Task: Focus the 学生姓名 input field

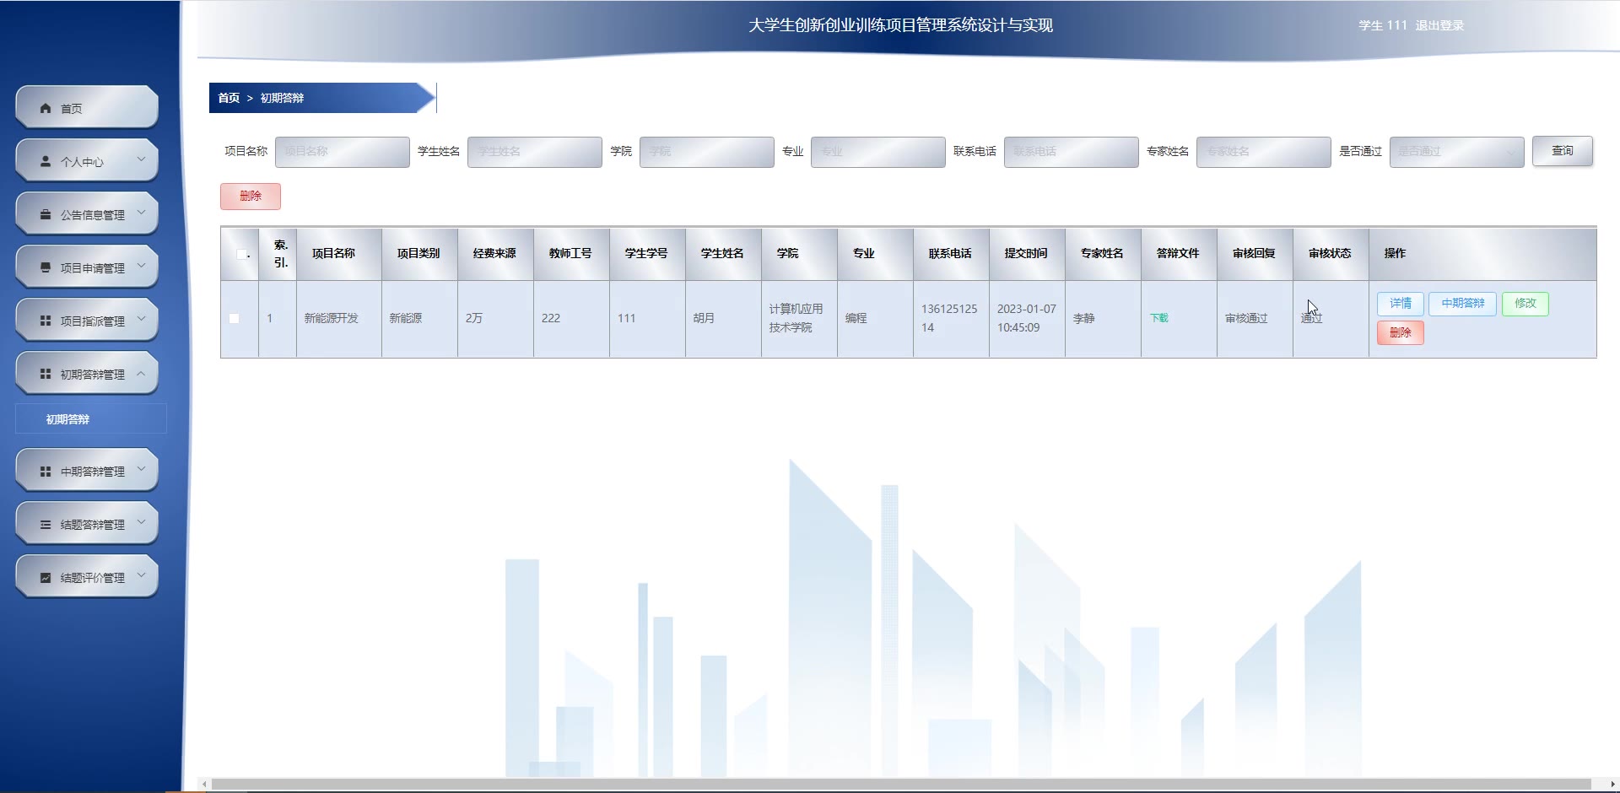Action: pos(535,152)
